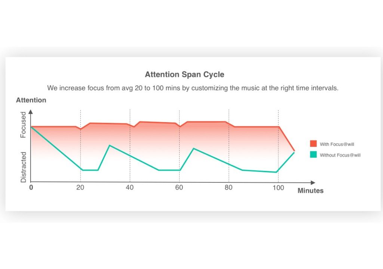Screen dimensions: 383x269
Task: Click the upward arrowhead on the y-axis
Action: pyautogui.click(x=31, y=111)
